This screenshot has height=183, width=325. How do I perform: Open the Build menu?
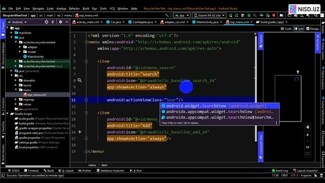coord(86,9)
